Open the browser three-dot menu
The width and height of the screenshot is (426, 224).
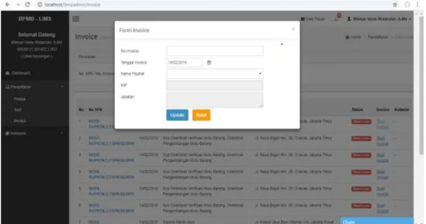point(417,4)
